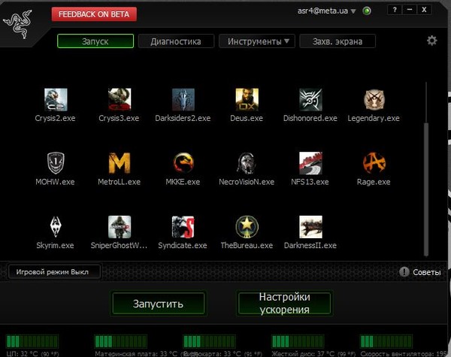This screenshot has width=451, height=357.
Task: Select the Crysis2.exe game icon
Action: (56, 99)
